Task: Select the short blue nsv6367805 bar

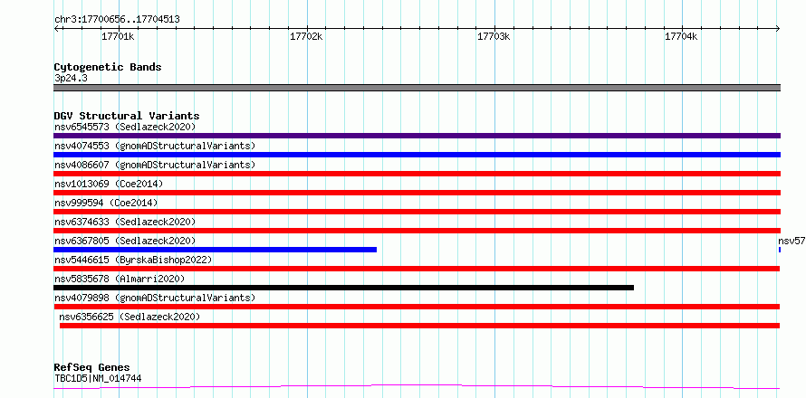Action: point(215,250)
